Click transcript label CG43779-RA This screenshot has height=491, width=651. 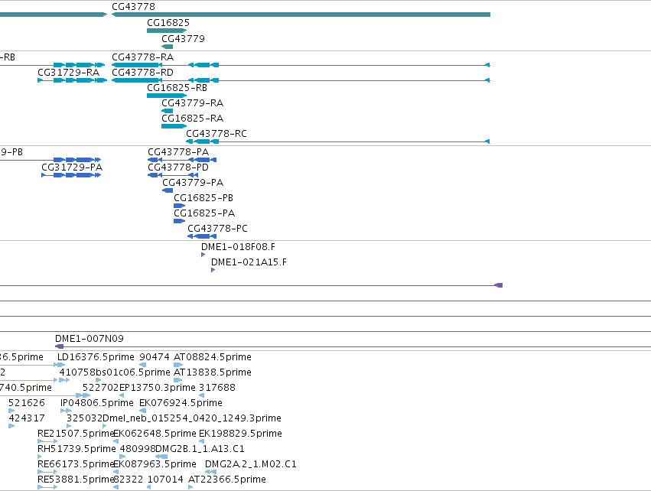[x=192, y=103]
